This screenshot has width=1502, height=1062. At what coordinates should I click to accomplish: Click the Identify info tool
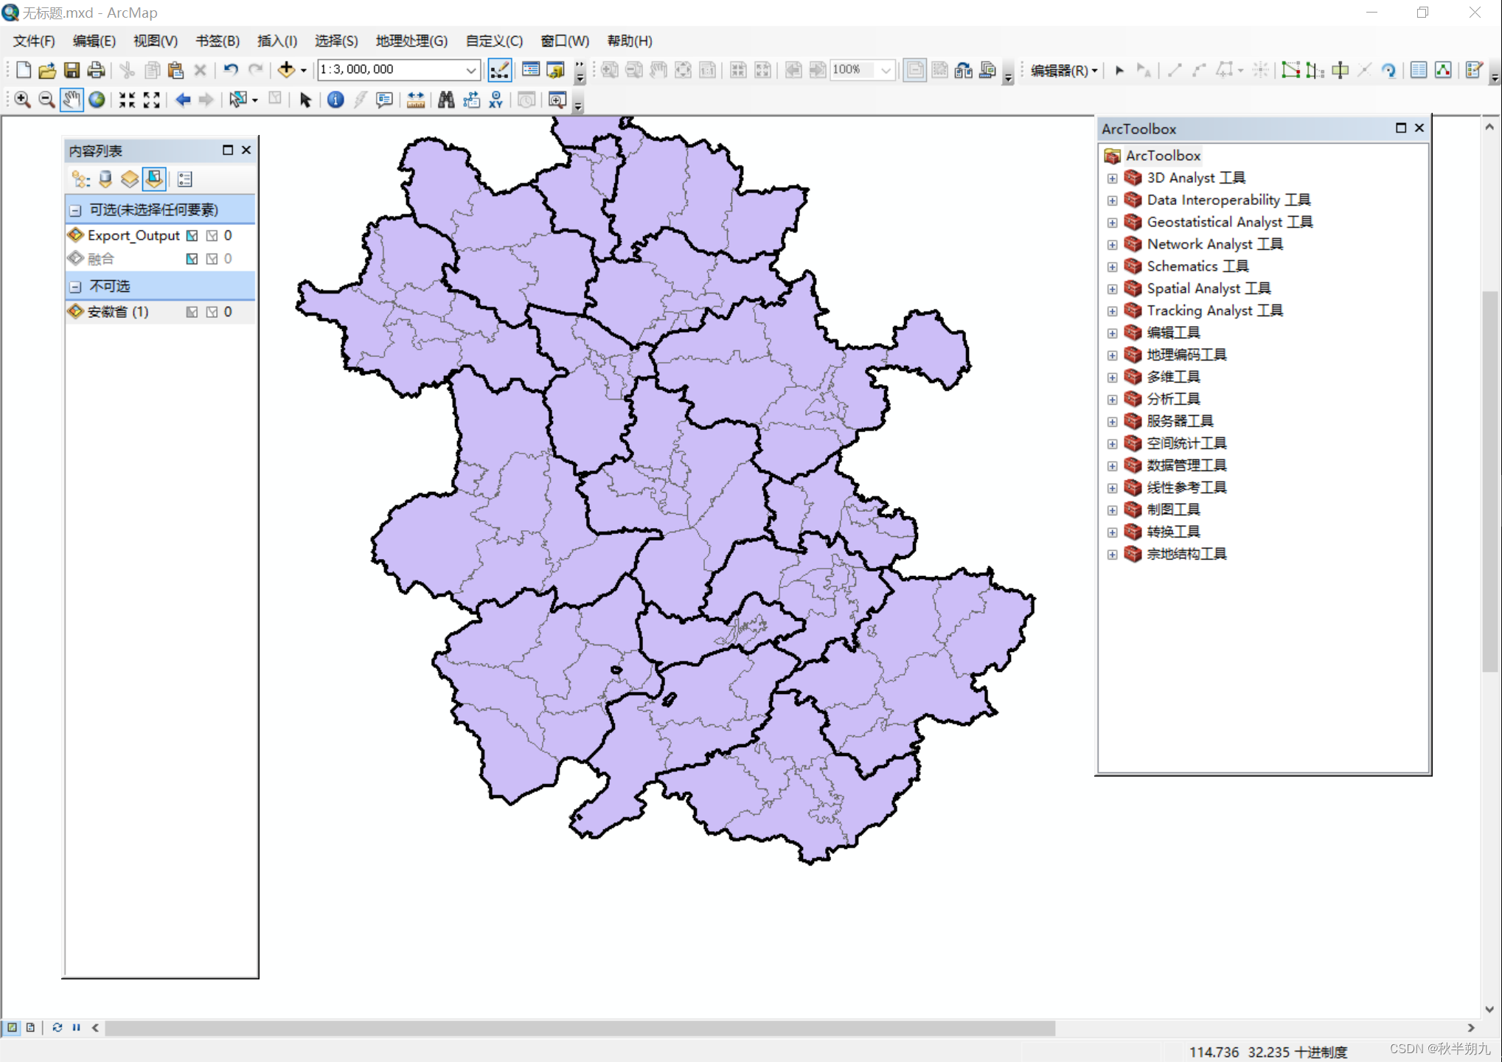[335, 100]
